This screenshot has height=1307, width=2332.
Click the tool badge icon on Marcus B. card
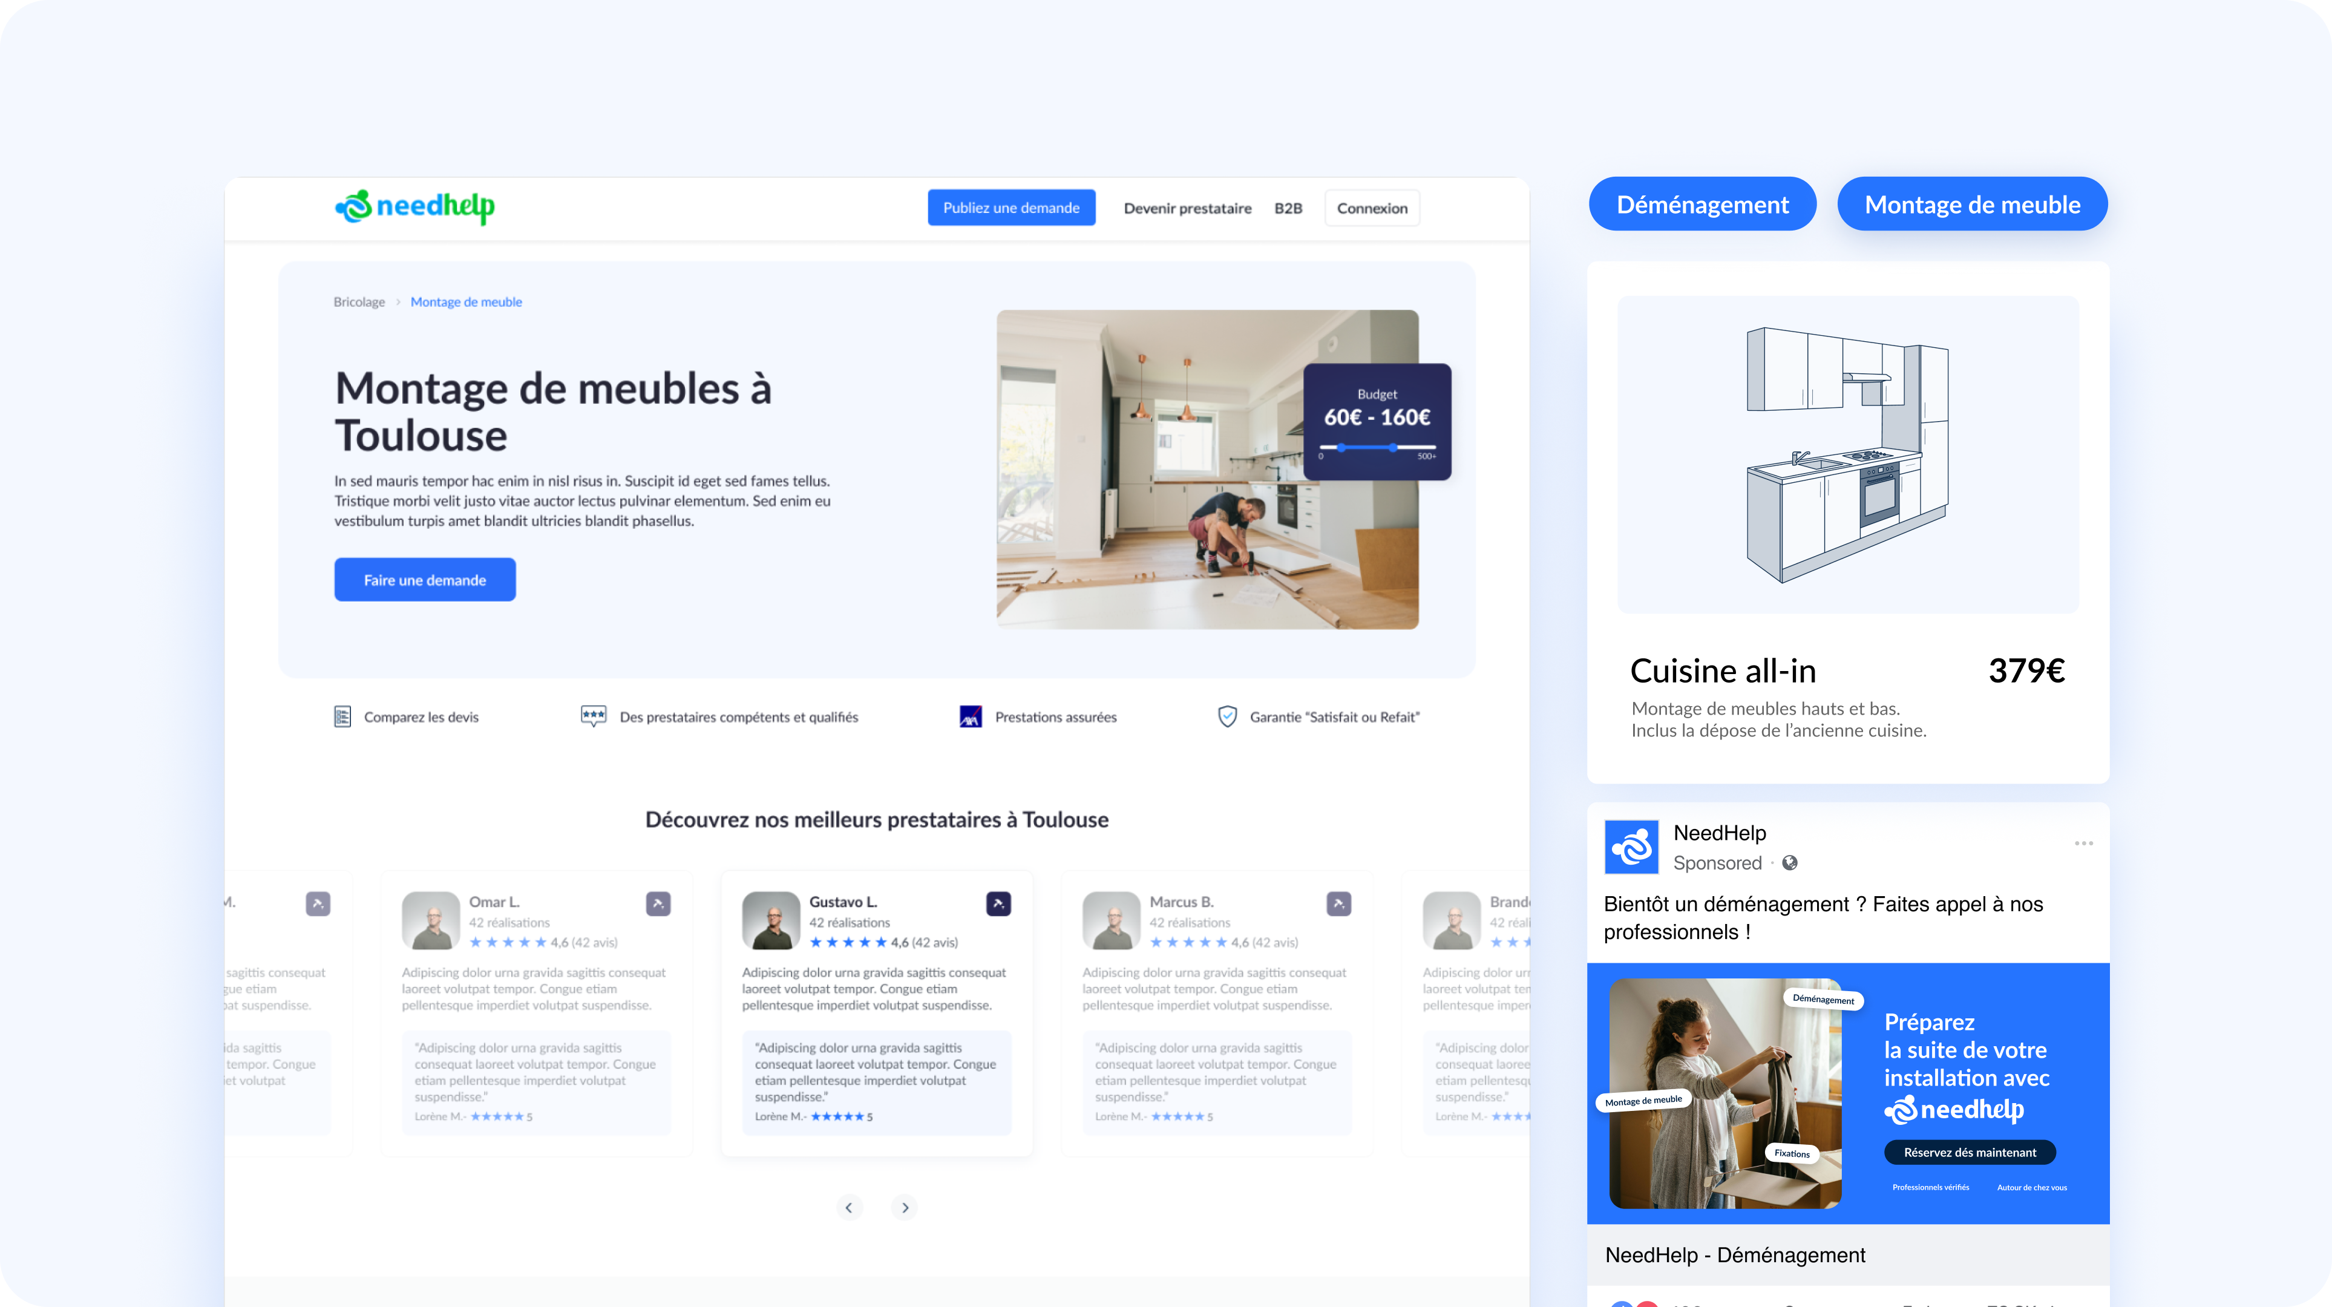click(x=1339, y=903)
